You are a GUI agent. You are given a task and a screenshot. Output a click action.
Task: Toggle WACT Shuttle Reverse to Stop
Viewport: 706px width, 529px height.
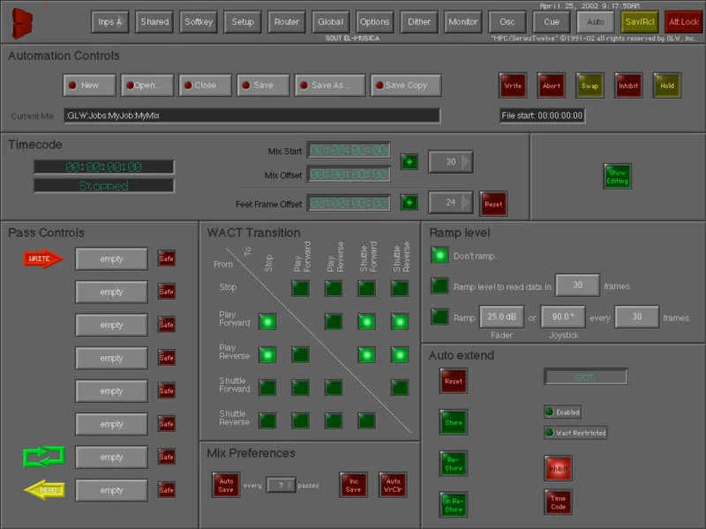tap(267, 421)
